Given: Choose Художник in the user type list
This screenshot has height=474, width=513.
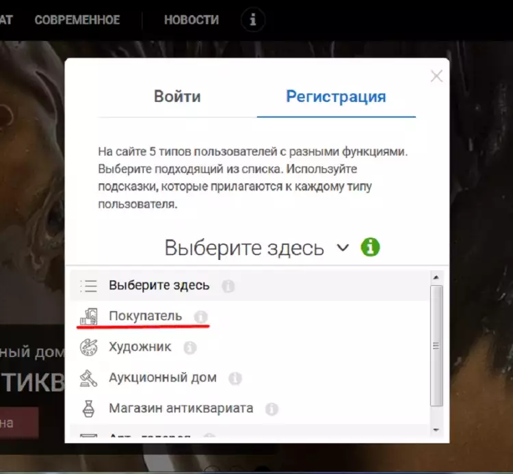Looking at the screenshot, I should [x=140, y=347].
